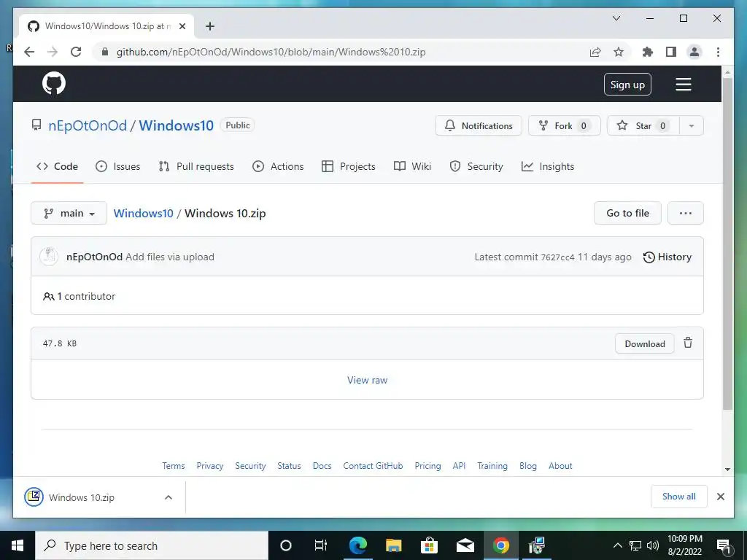
Task: Open Chrome extensions puzzle icon
Action: pyautogui.click(x=648, y=52)
